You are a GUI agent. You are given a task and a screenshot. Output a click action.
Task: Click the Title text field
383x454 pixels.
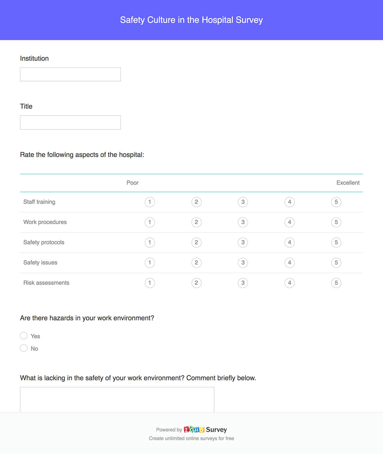click(x=70, y=122)
